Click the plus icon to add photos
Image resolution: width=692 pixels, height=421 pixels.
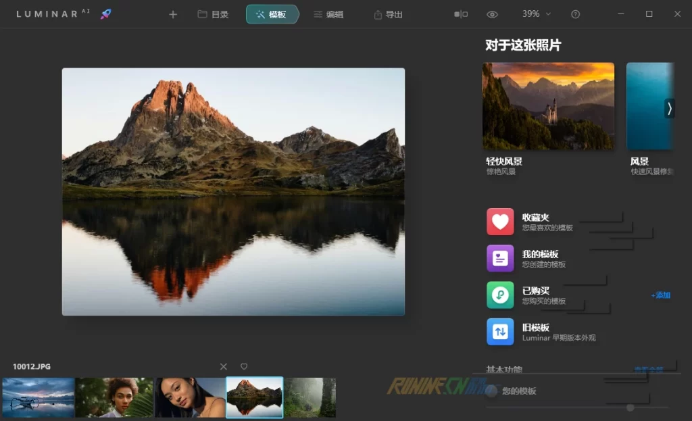pos(173,14)
